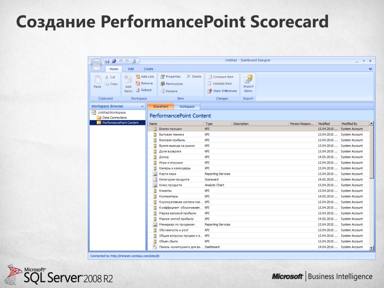
Task: Select the Валовая прибыль row
Action: [x=258, y=140]
